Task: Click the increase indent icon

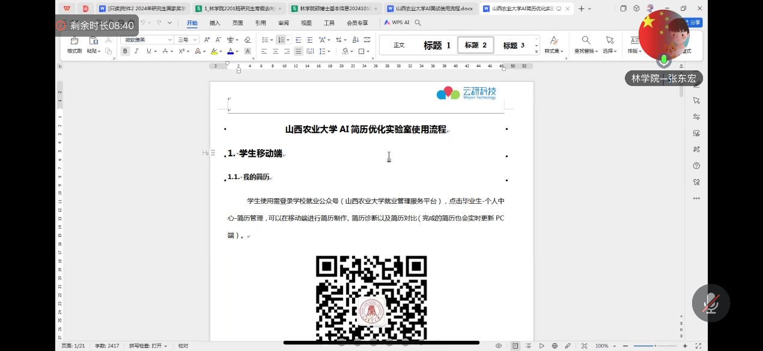Action: click(309, 40)
